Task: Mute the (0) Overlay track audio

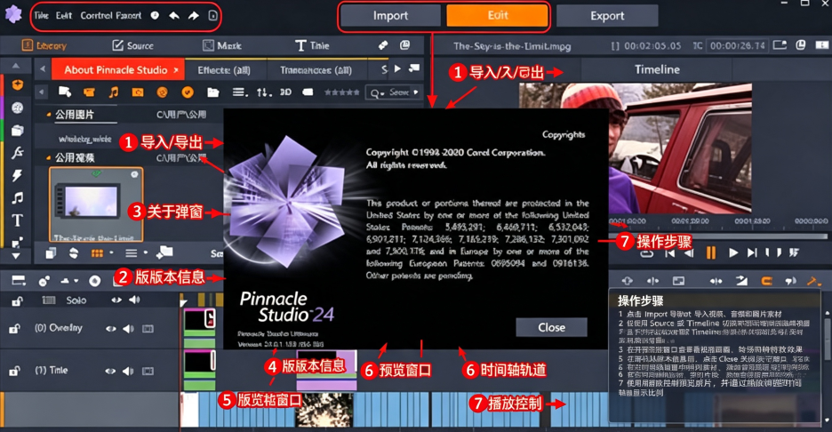Action: [x=128, y=329]
